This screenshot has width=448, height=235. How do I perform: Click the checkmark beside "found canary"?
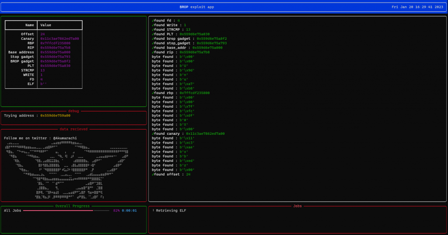(x=153, y=134)
